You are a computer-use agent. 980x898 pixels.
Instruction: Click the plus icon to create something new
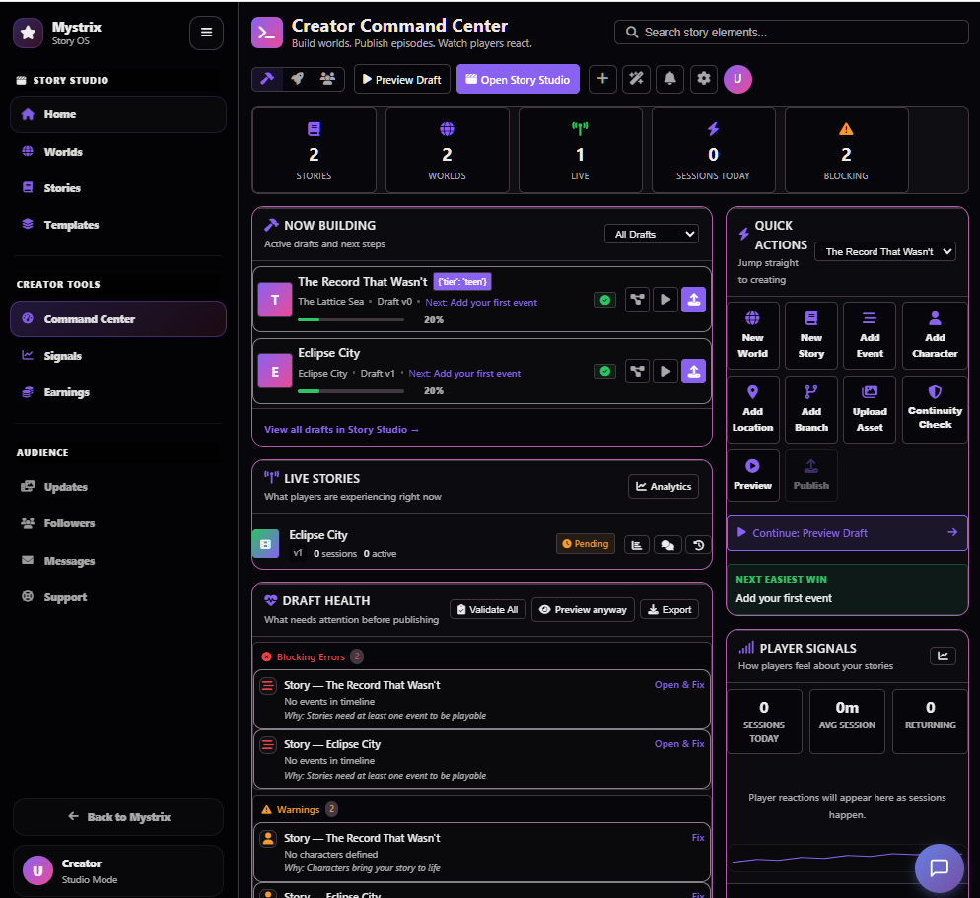coord(602,79)
